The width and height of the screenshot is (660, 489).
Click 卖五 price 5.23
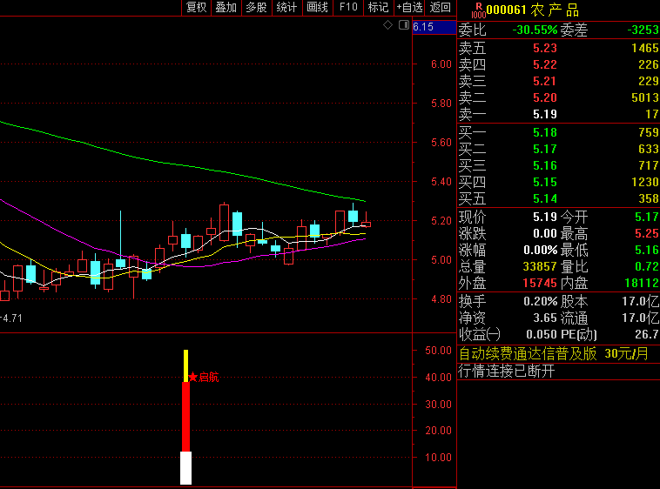pyautogui.click(x=545, y=49)
